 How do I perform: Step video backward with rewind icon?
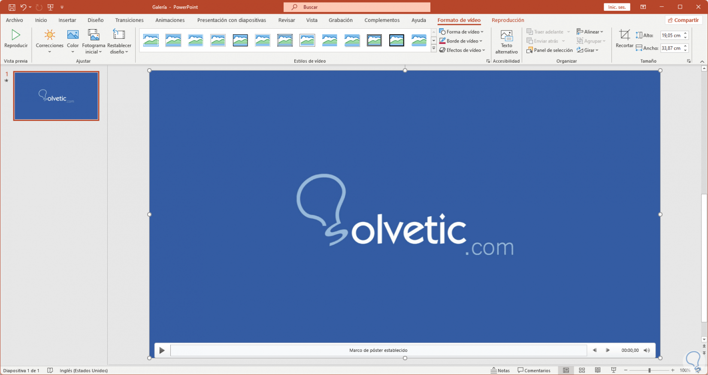click(595, 350)
